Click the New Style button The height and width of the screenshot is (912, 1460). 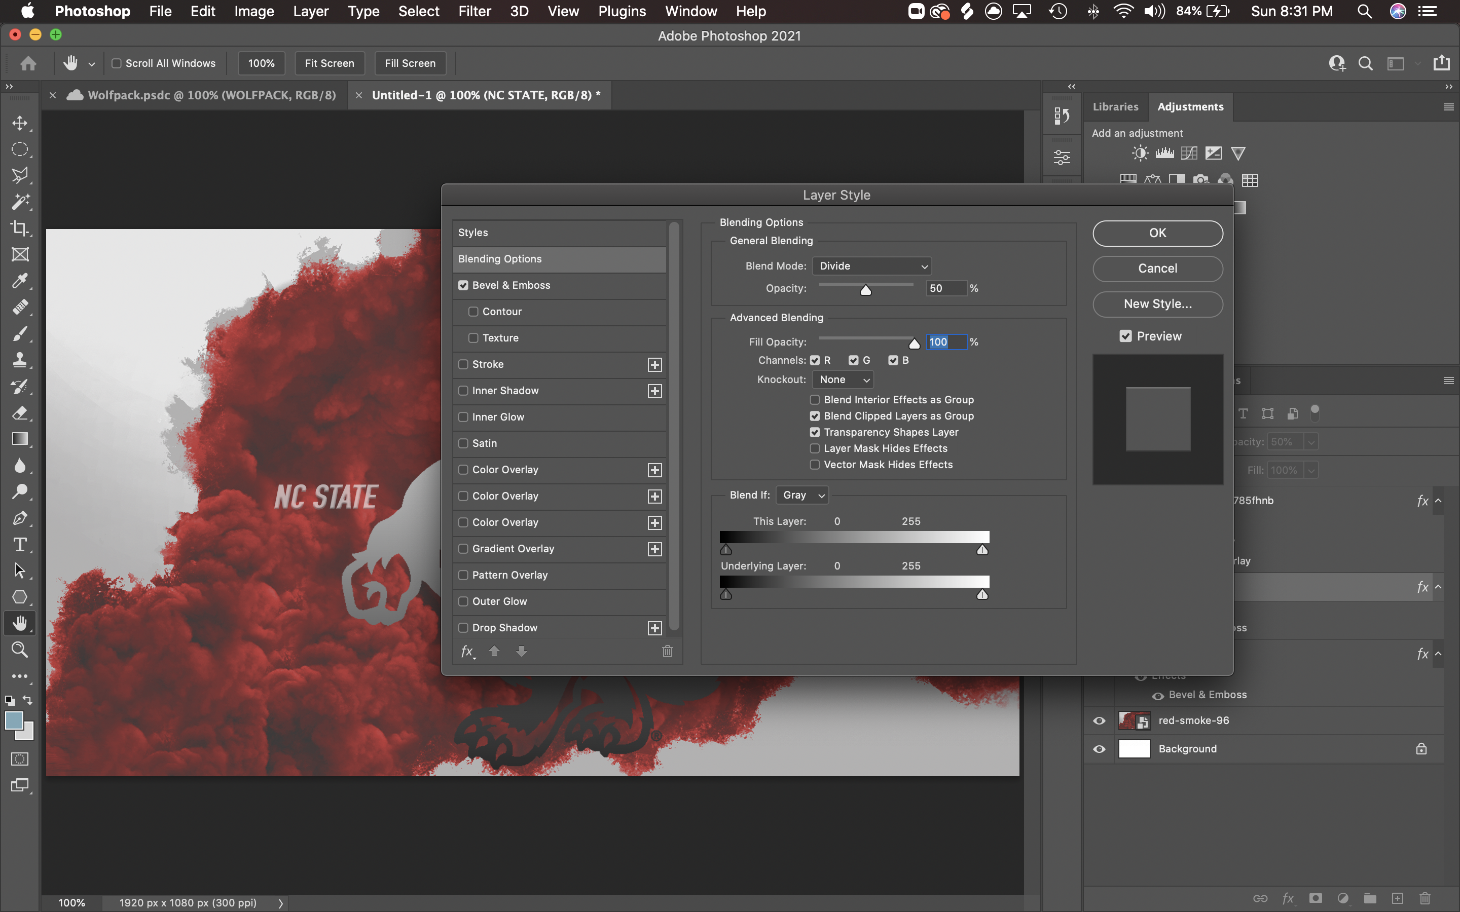[1157, 304]
